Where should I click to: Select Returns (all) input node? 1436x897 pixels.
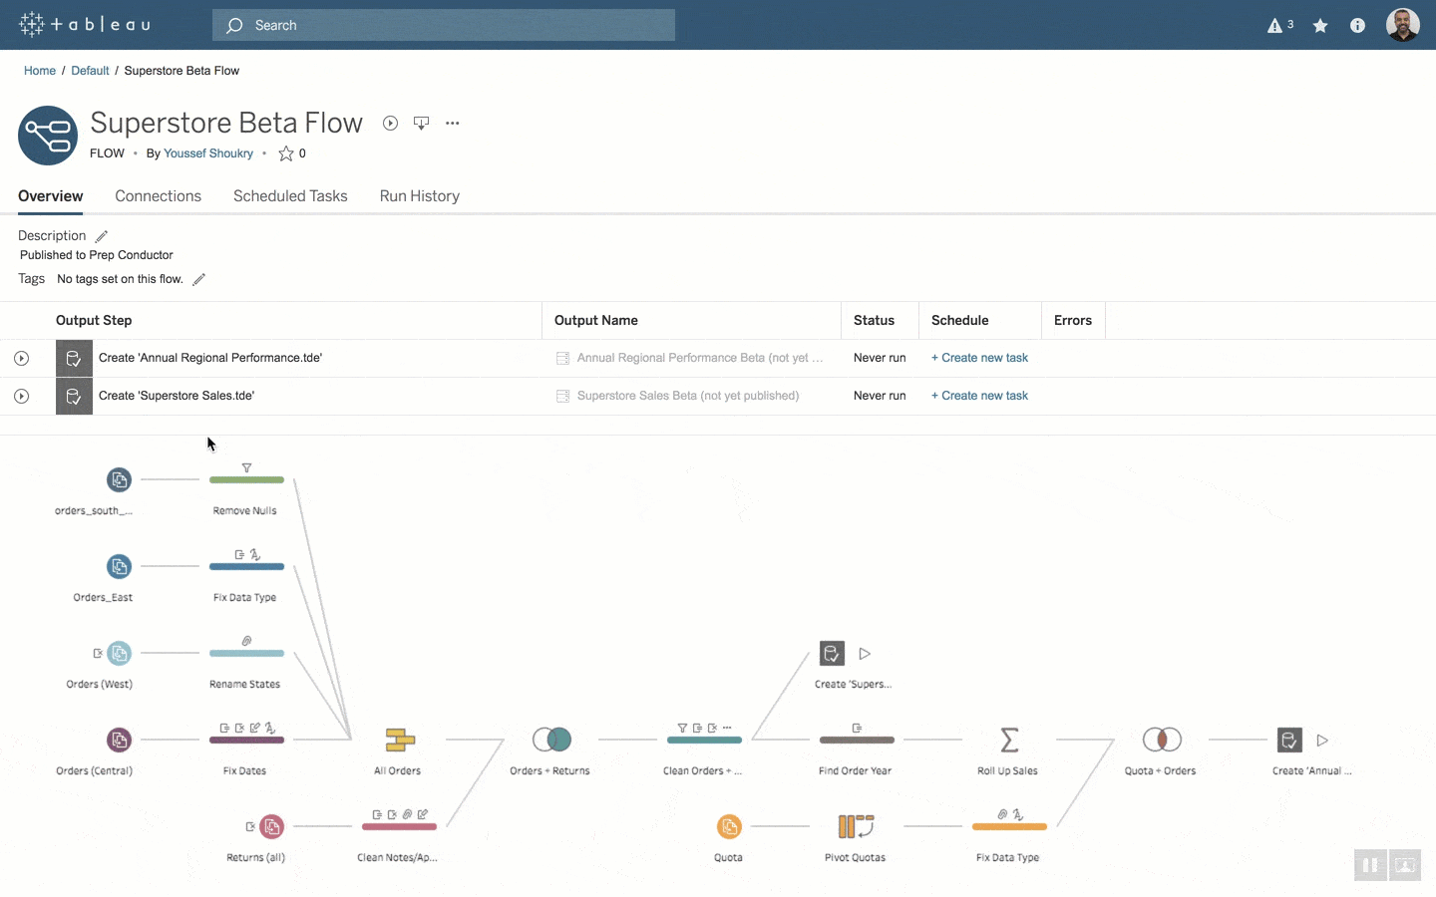pyautogui.click(x=271, y=826)
